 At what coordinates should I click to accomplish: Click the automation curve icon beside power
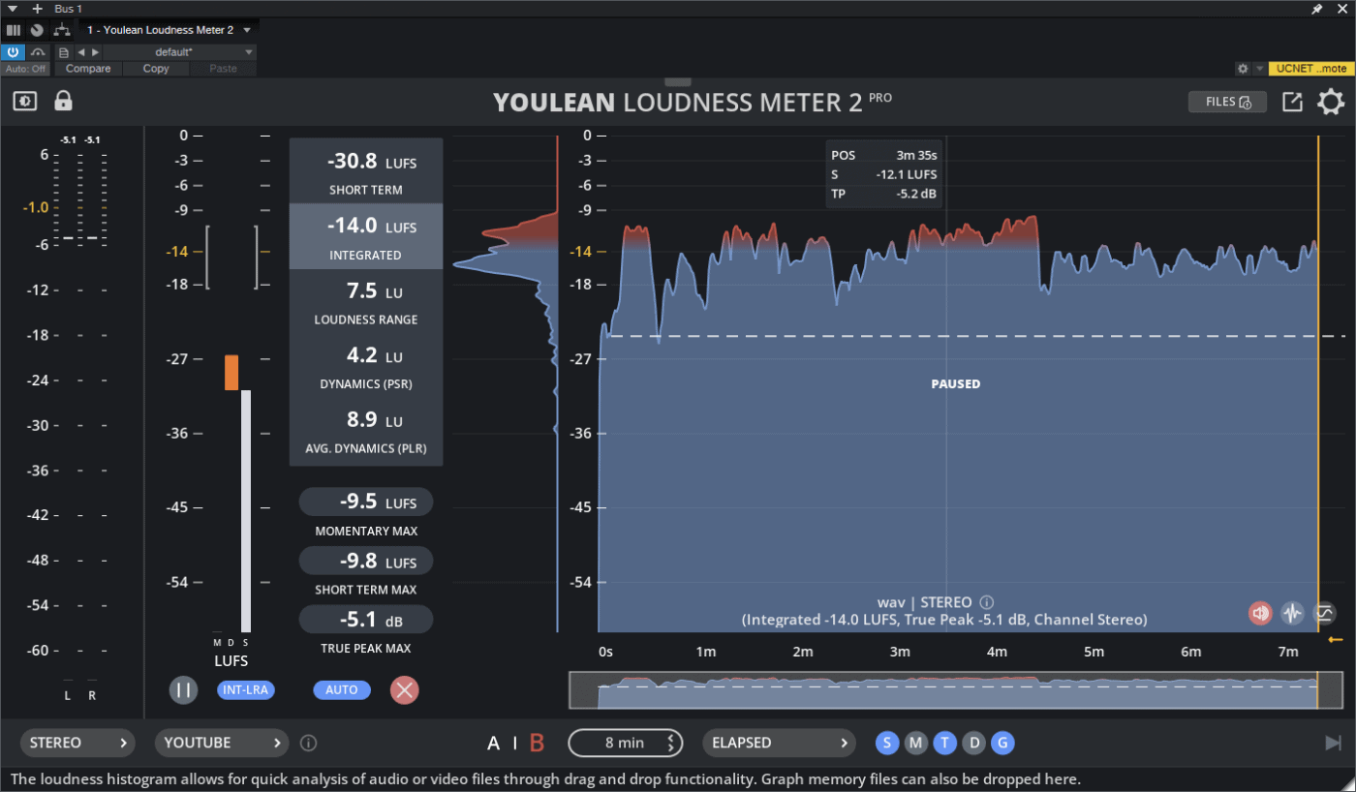point(39,52)
